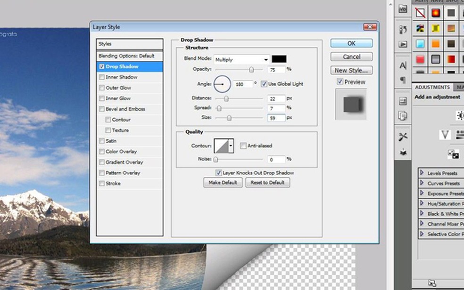The image size is (464, 290).
Task: Toggle the Use Global Light checkbox
Action: coord(264,84)
